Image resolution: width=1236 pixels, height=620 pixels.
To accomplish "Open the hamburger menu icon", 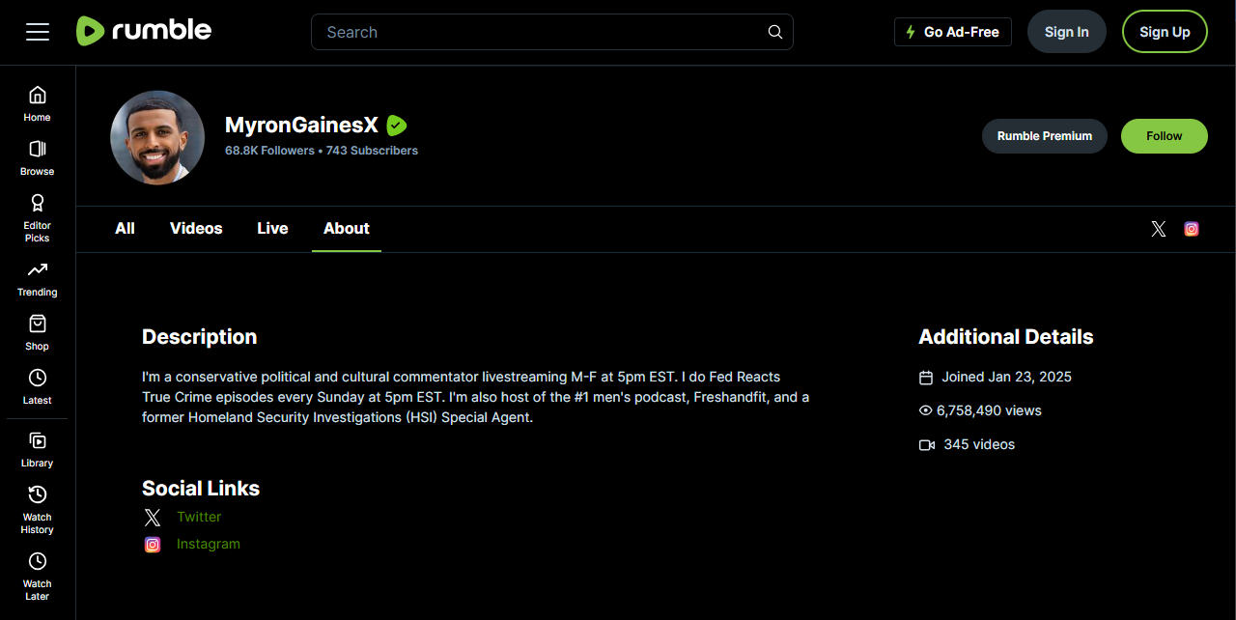I will [38, 32].
